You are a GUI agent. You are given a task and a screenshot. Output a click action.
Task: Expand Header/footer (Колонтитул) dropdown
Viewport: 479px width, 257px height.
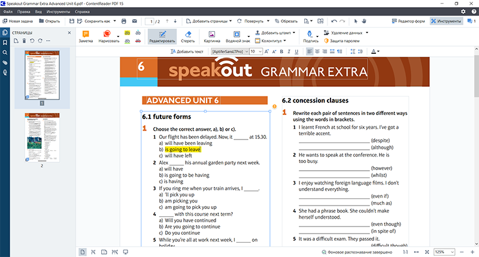coord(285,41)
